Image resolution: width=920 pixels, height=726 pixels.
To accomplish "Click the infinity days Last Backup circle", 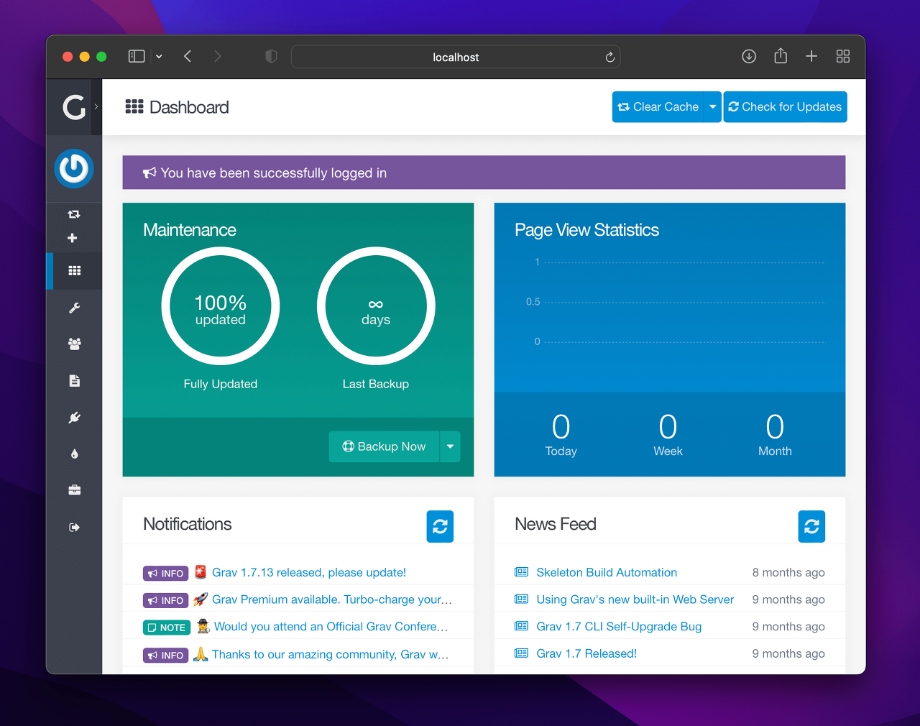I will point(376,306).
